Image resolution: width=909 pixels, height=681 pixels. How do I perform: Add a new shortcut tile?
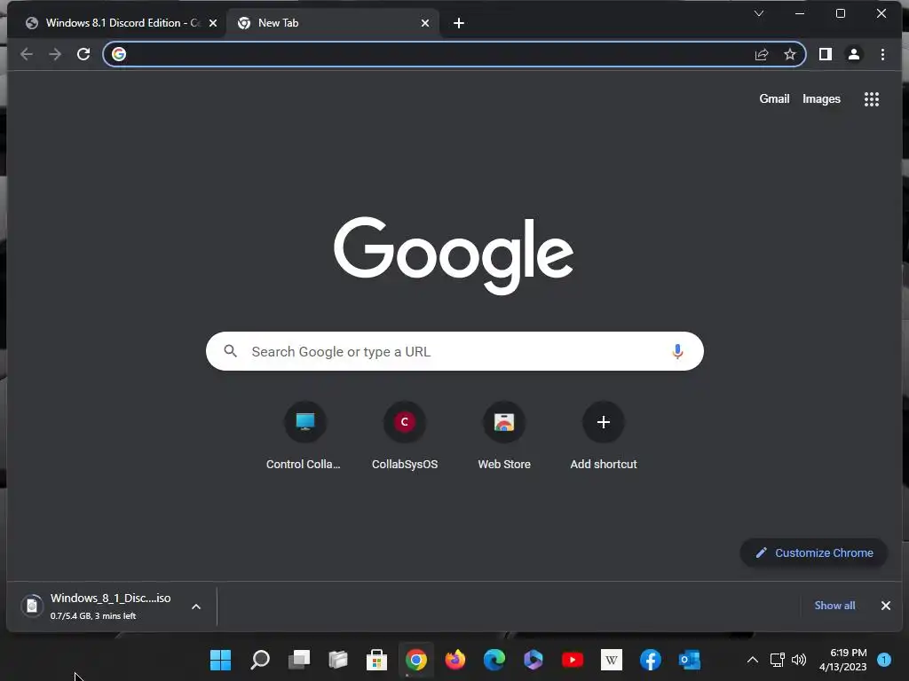pyautogui.click(x=604, y=435)
